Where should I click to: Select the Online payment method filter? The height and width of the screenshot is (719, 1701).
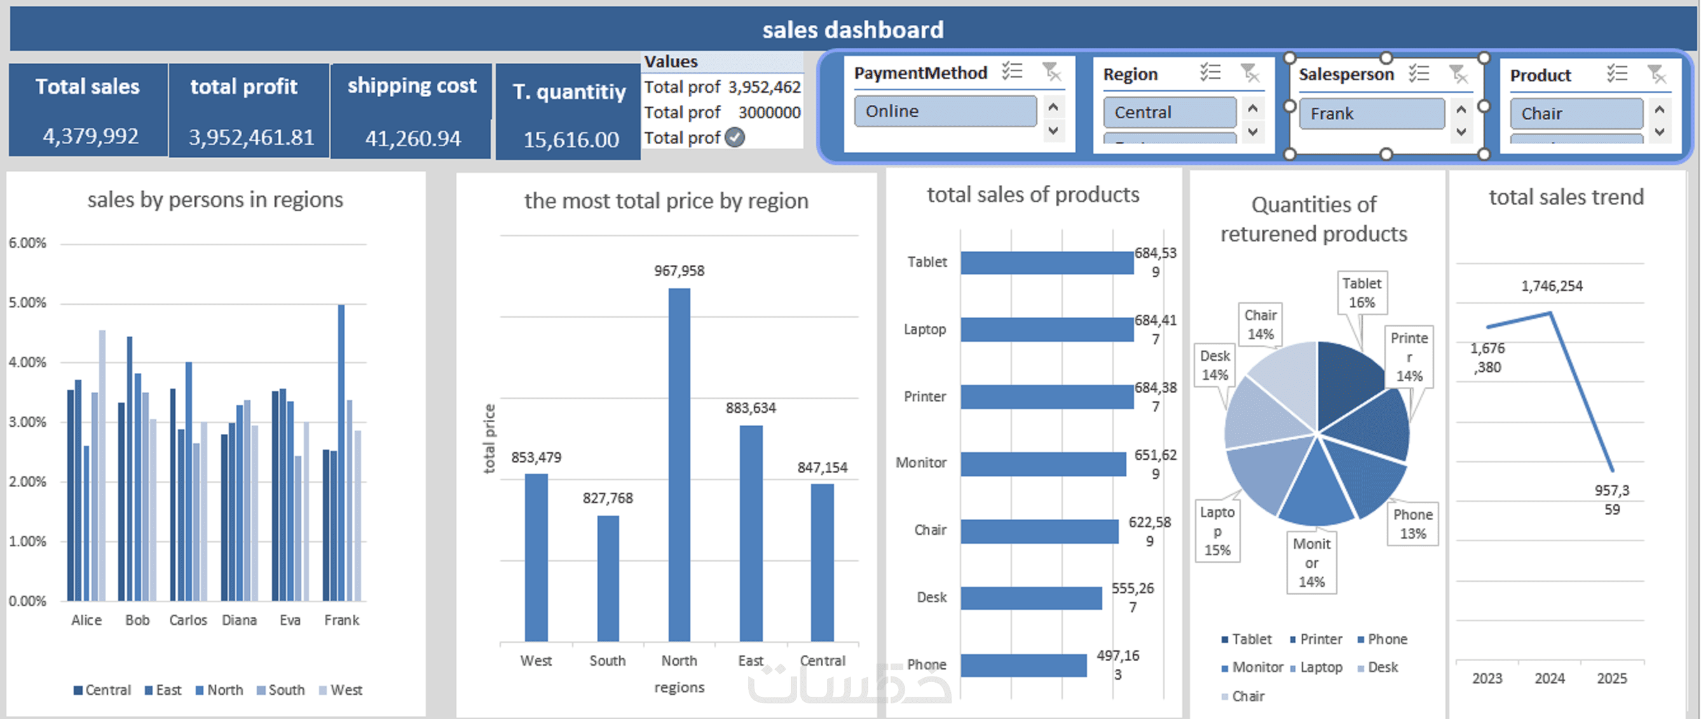945,111
